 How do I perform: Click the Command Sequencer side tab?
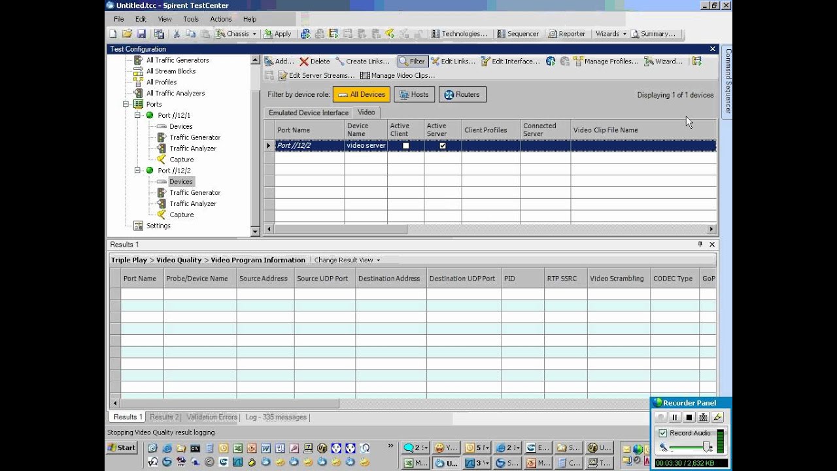point(727,81)
